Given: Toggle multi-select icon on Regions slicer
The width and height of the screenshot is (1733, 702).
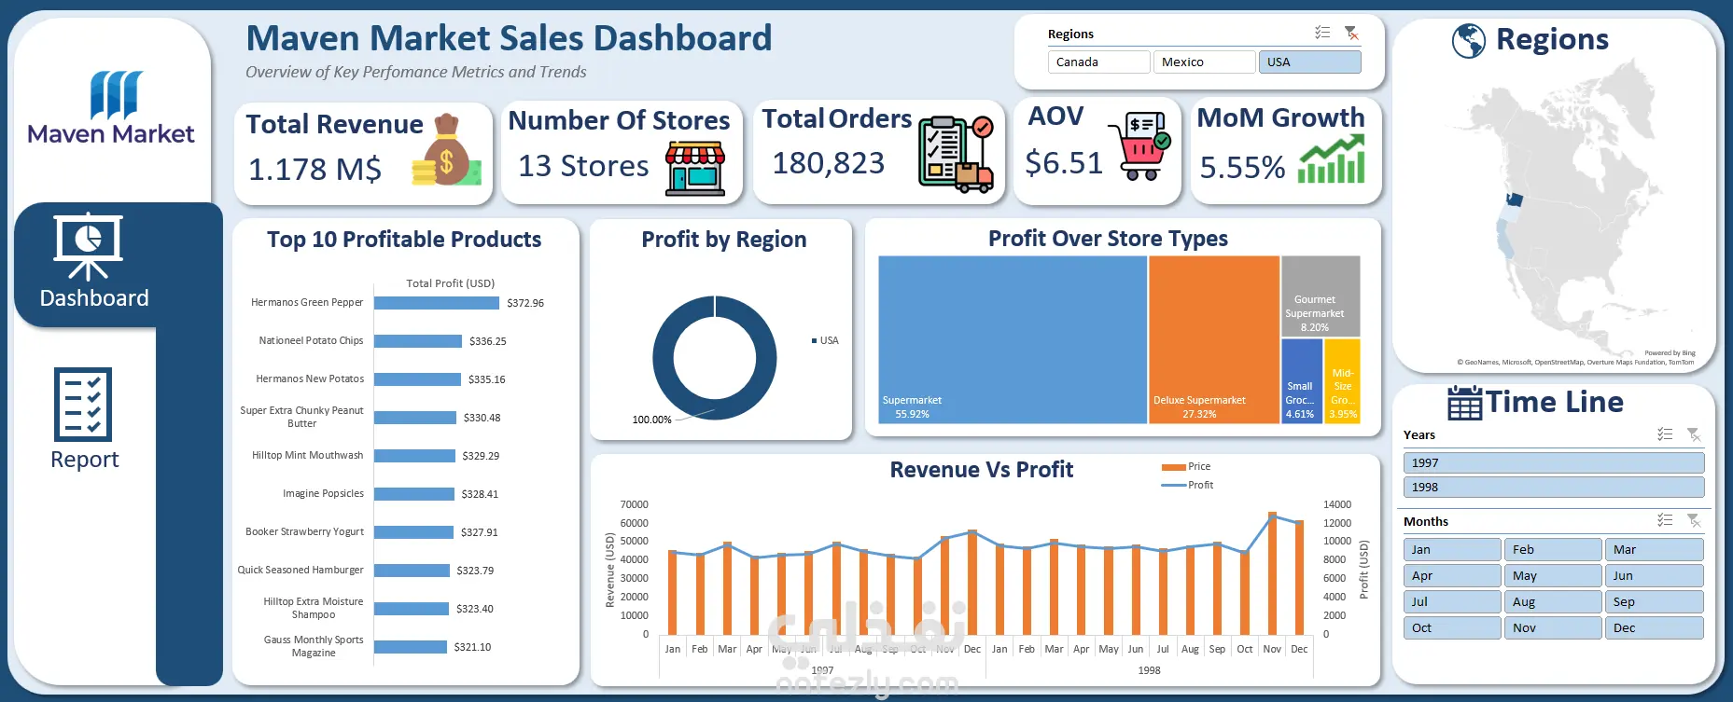Looking at the screenshot, I should click(1322, 33).
